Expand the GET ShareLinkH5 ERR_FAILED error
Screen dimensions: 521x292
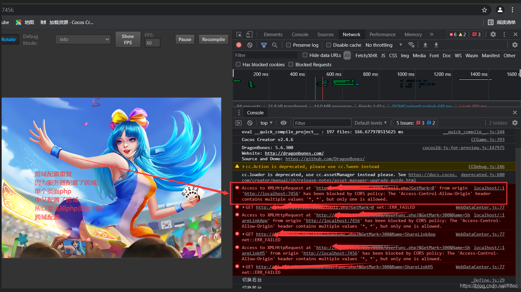coord(244,267)
